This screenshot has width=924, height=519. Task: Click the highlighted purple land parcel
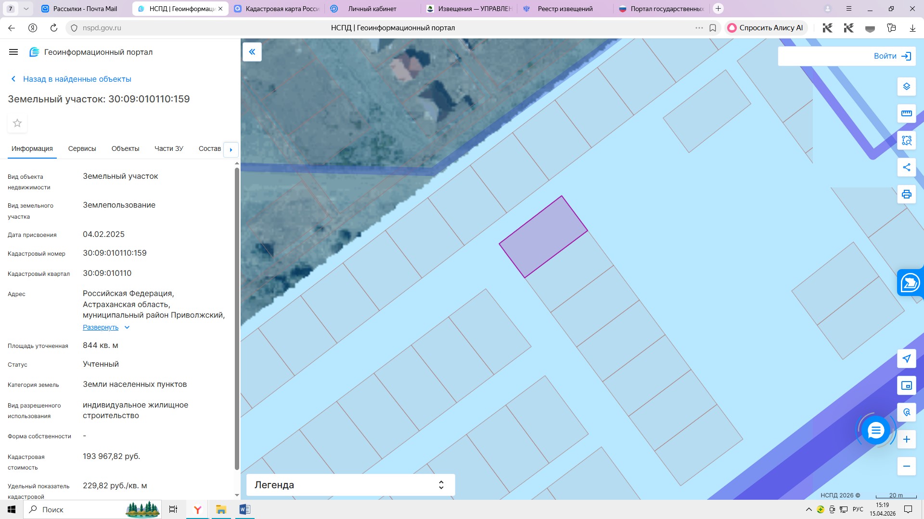coord(543,237)
